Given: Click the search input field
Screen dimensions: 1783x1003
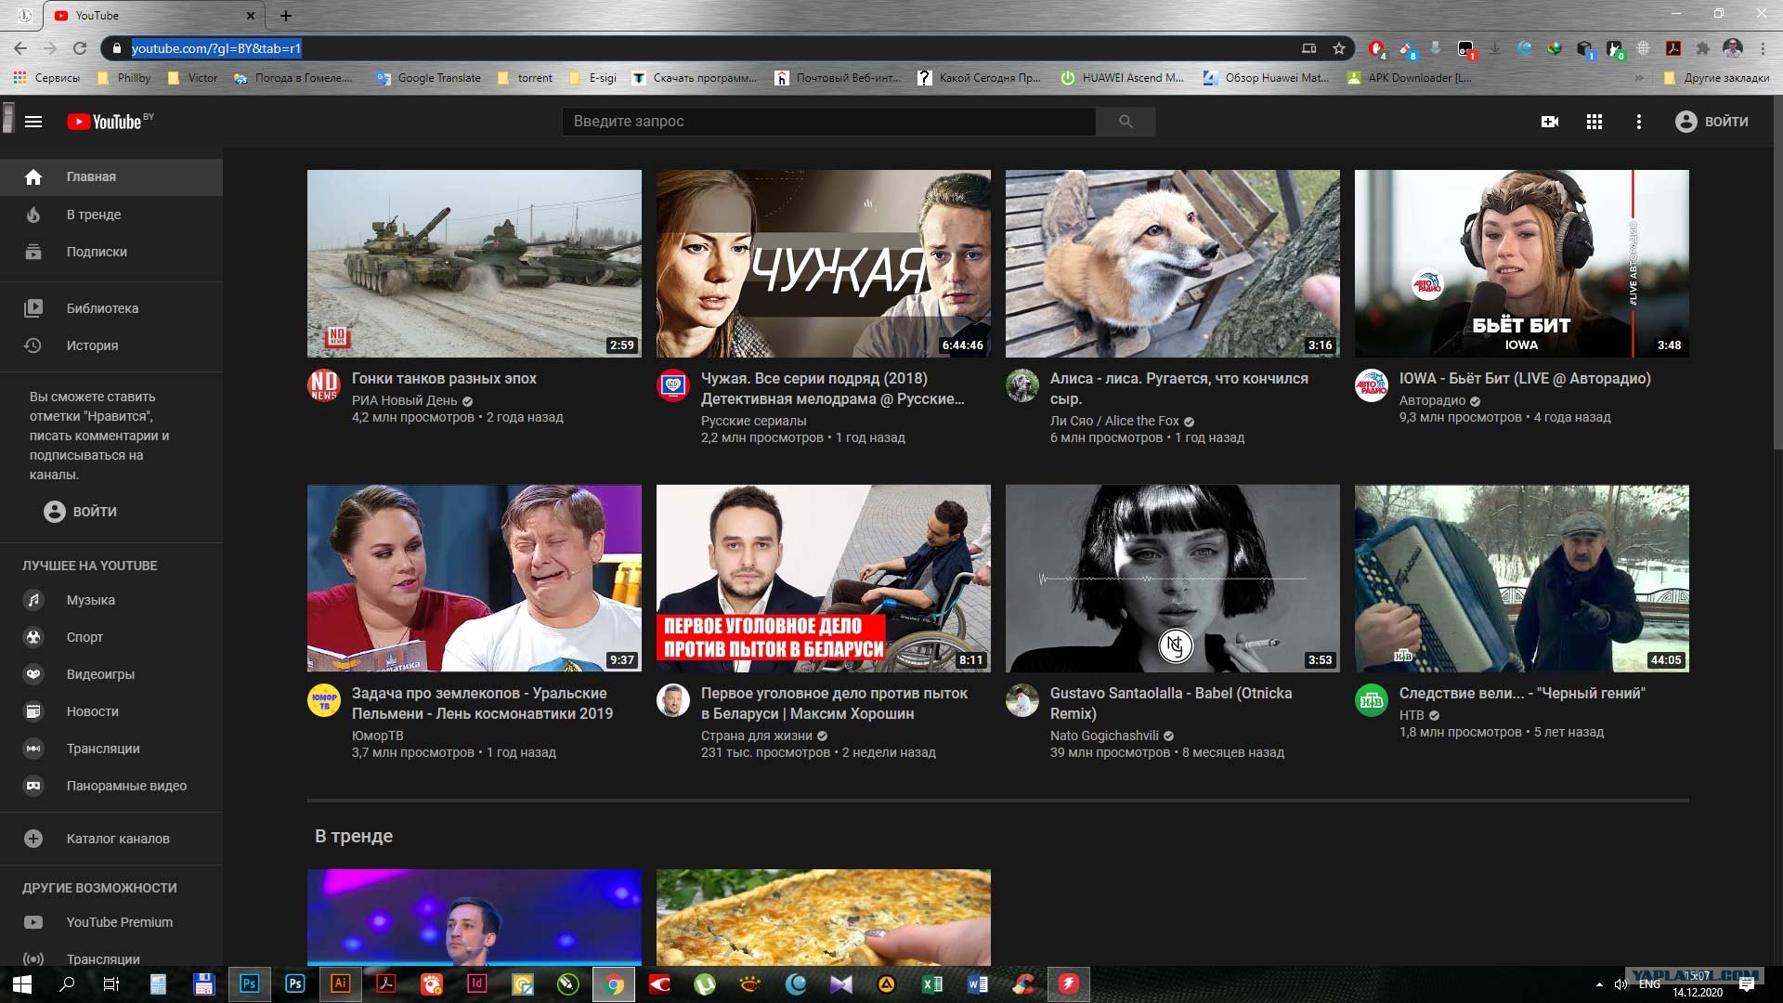Looking at the screenshot, I should (828, 122).
